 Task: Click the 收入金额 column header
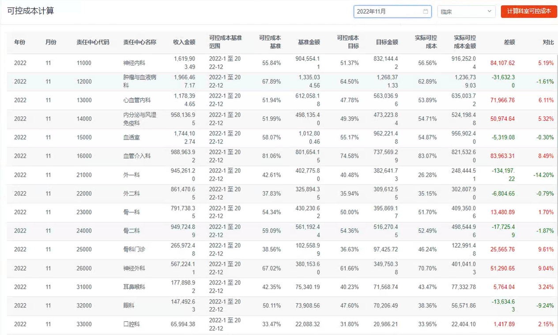click(x=184, y=42)
